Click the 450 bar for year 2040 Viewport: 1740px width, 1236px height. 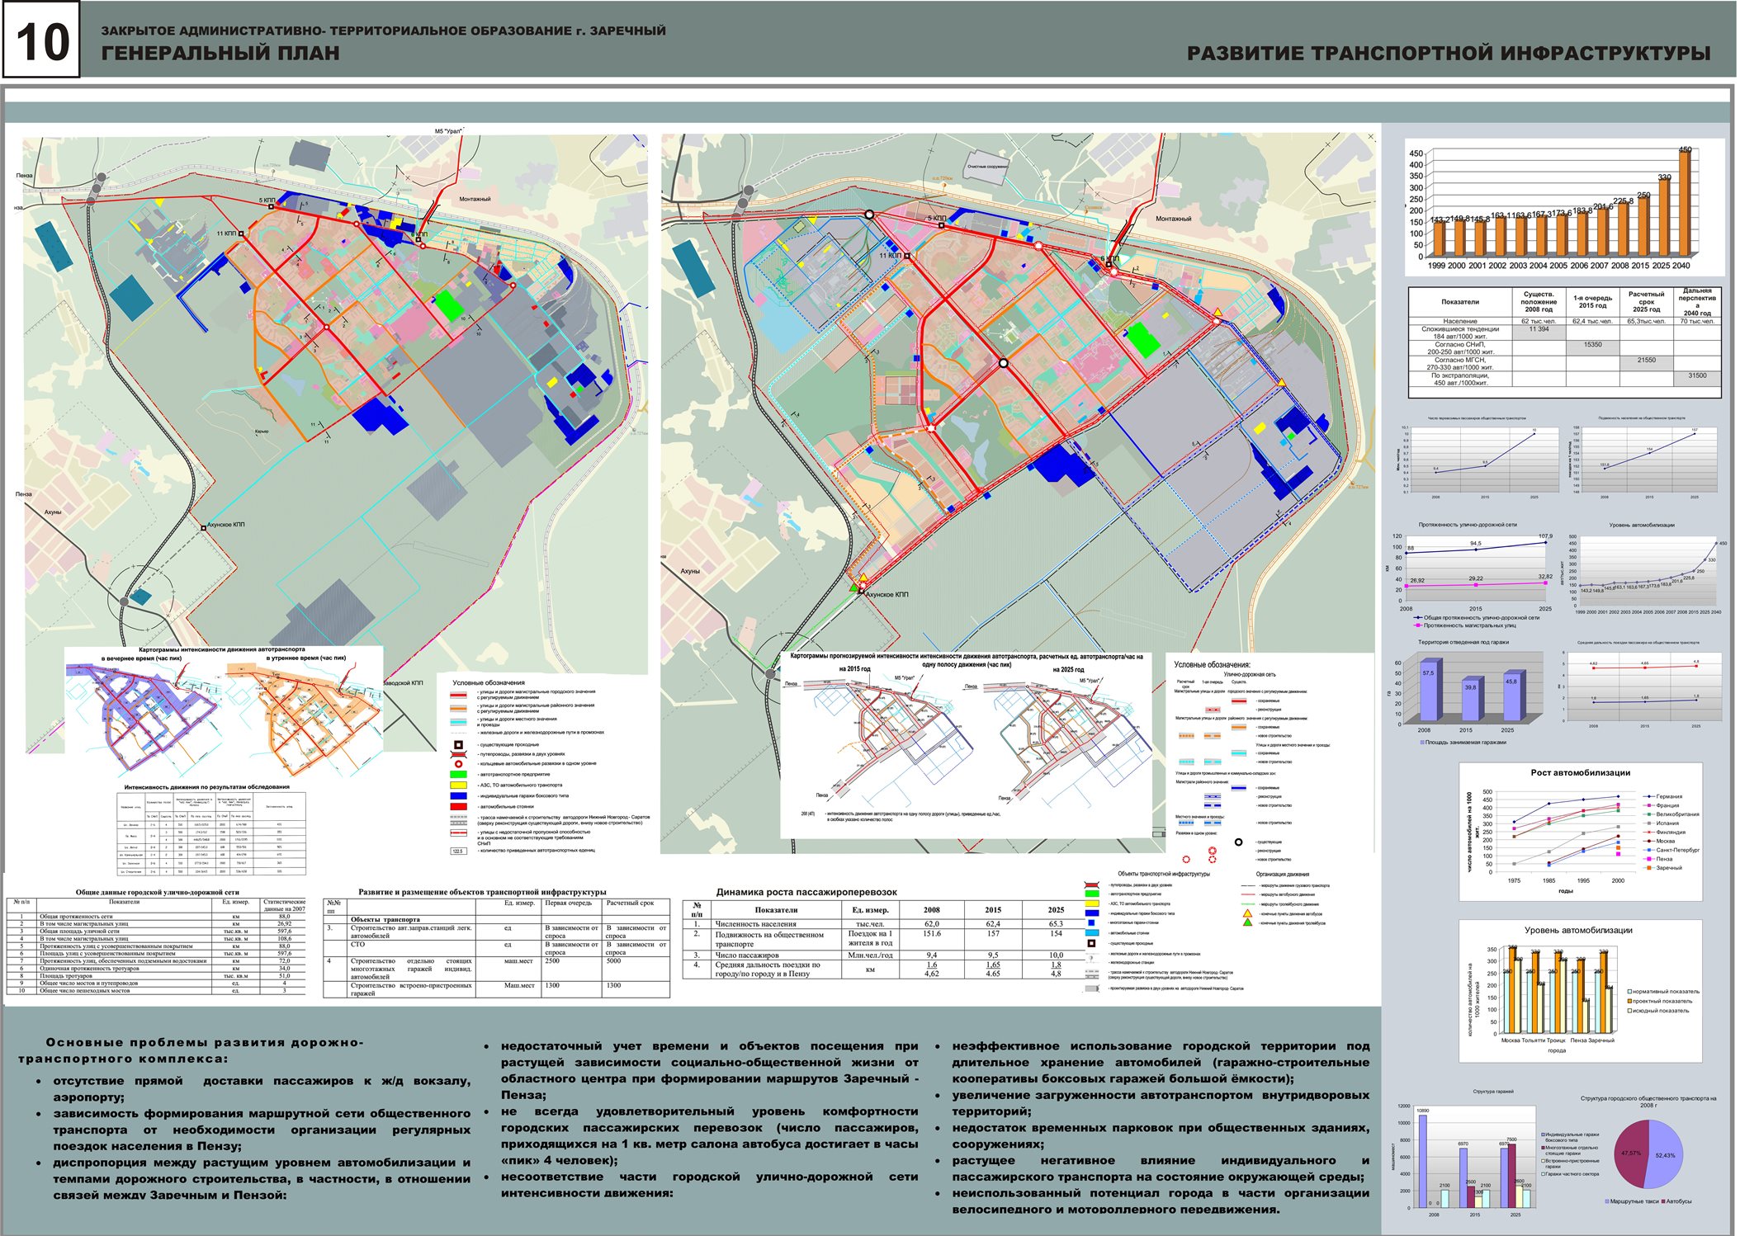[1684, 202]
